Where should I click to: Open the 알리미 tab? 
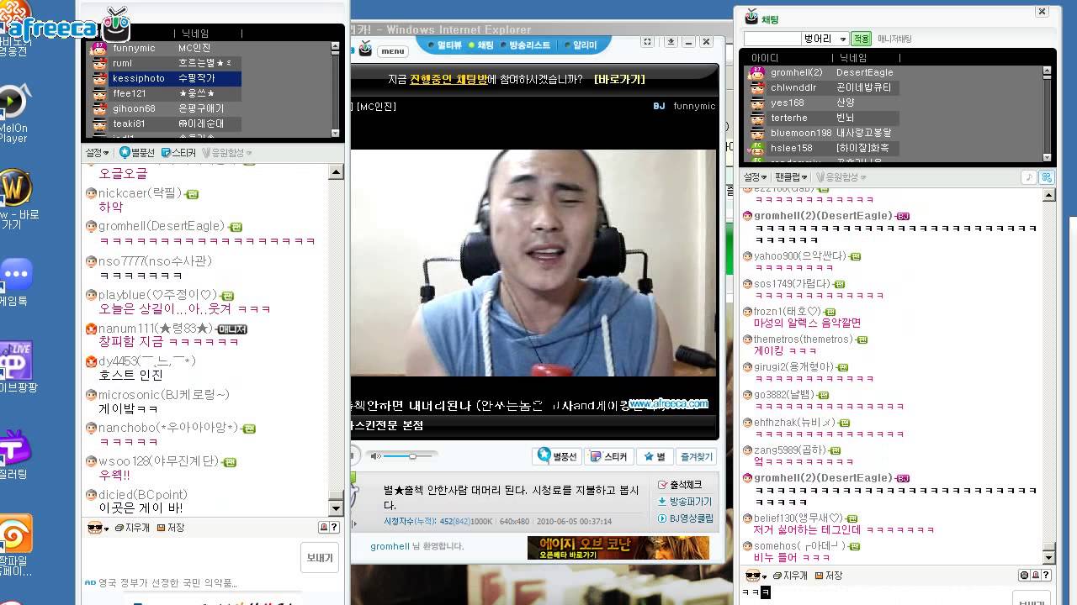[581, 45]
